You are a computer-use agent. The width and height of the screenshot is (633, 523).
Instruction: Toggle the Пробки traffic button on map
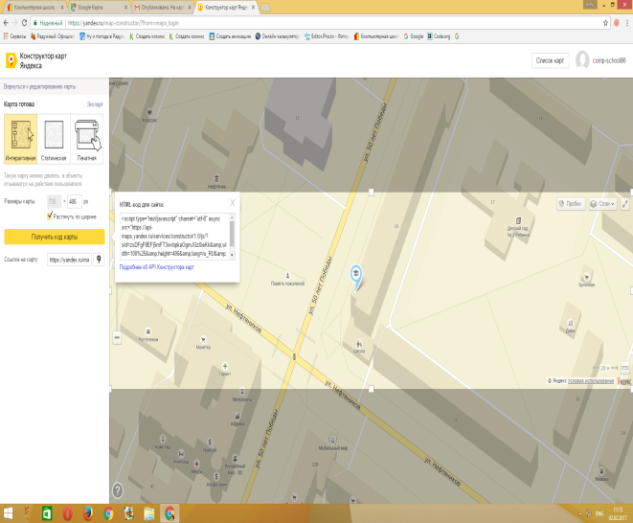coord(570,203)
